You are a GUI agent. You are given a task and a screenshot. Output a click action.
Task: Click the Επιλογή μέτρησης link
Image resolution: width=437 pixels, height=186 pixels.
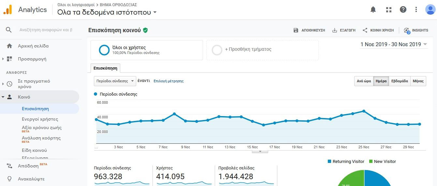pos(168,81)
